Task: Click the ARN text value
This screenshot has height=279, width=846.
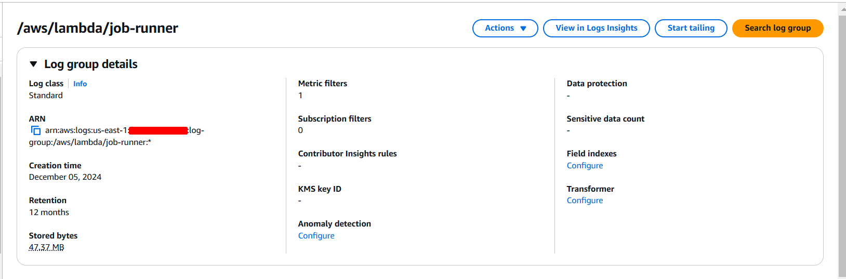Action: coord(116,136)
